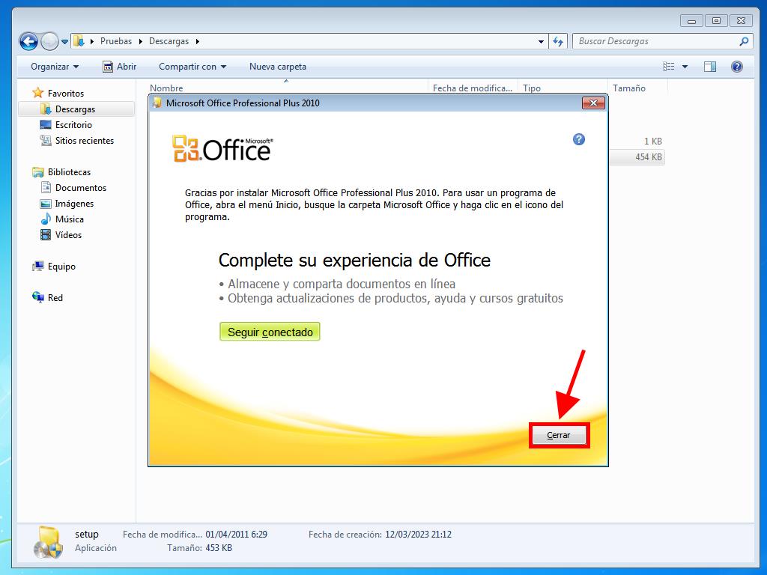Viewport: 767px width, 575px height.
Task: Open the view options dropdown arrow
Action: pos(685,67)
